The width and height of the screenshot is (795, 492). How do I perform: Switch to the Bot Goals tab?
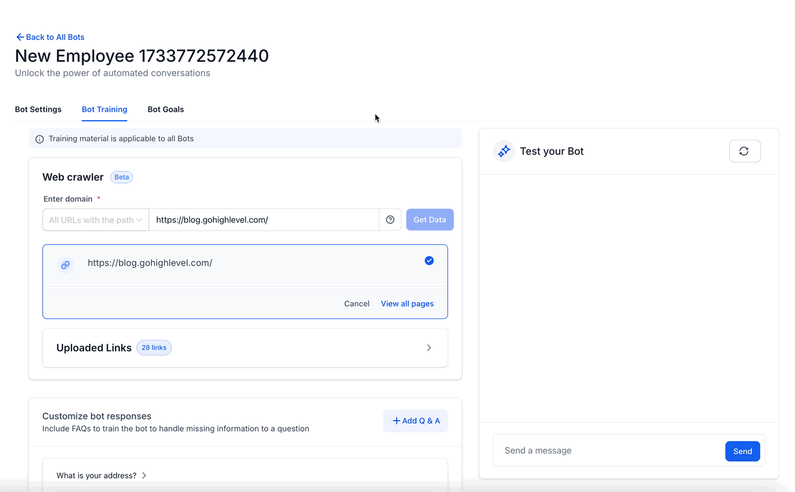[166, 110]
